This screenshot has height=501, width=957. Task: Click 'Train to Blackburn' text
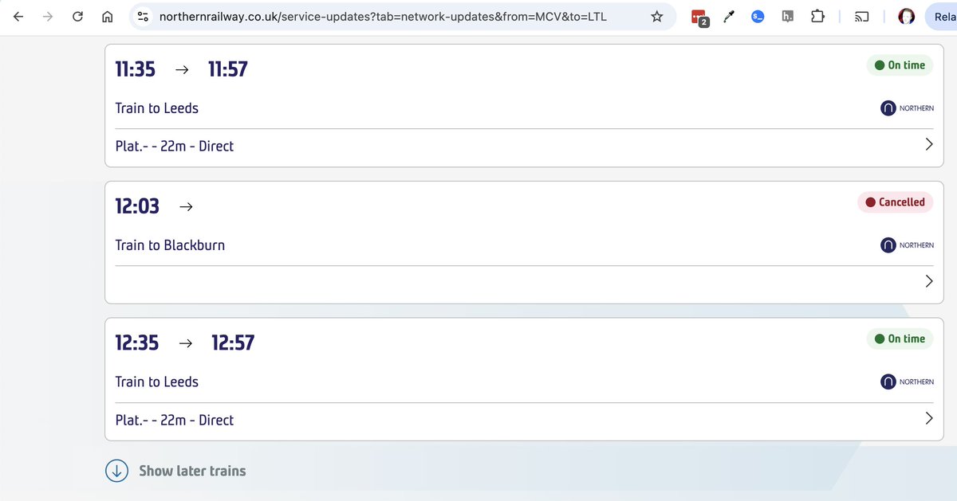coord(170,245)
